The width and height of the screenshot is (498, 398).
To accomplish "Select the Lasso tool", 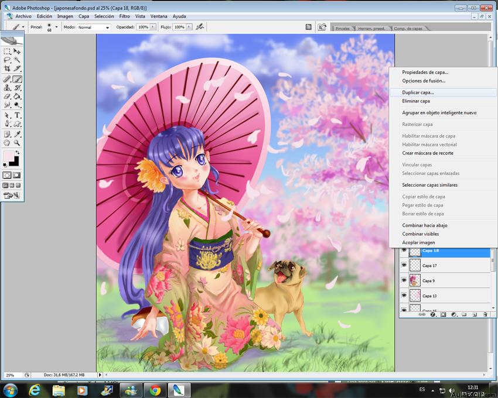I will [x=7, y=60].
